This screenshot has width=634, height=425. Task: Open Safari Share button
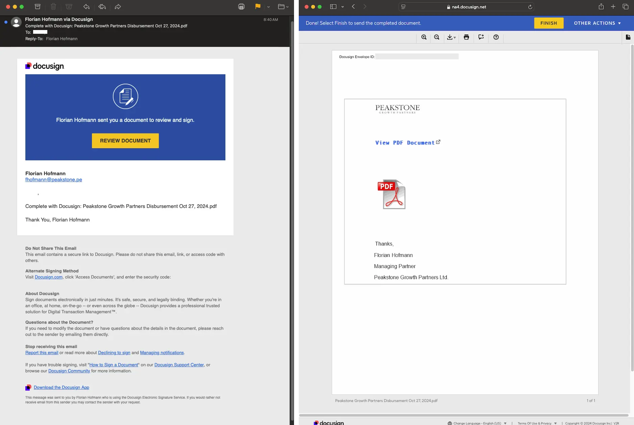pyautogui.click(x=601, y=7)
